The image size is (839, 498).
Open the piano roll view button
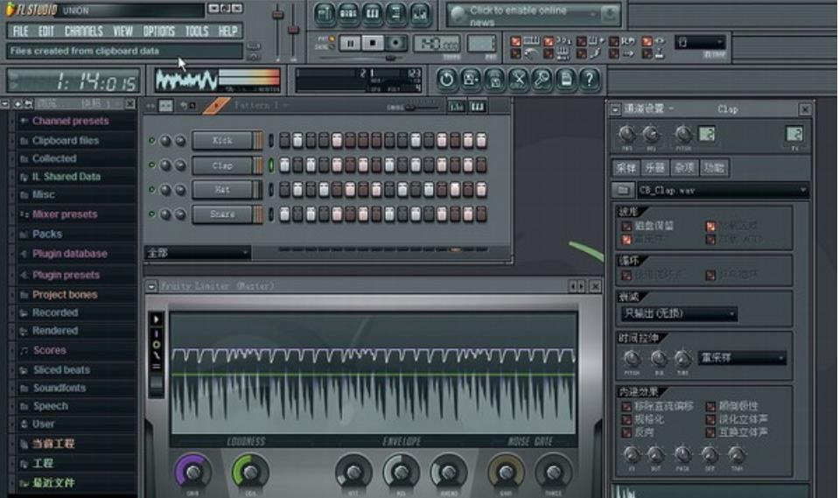pyautogui.click(x=373, y=13)
